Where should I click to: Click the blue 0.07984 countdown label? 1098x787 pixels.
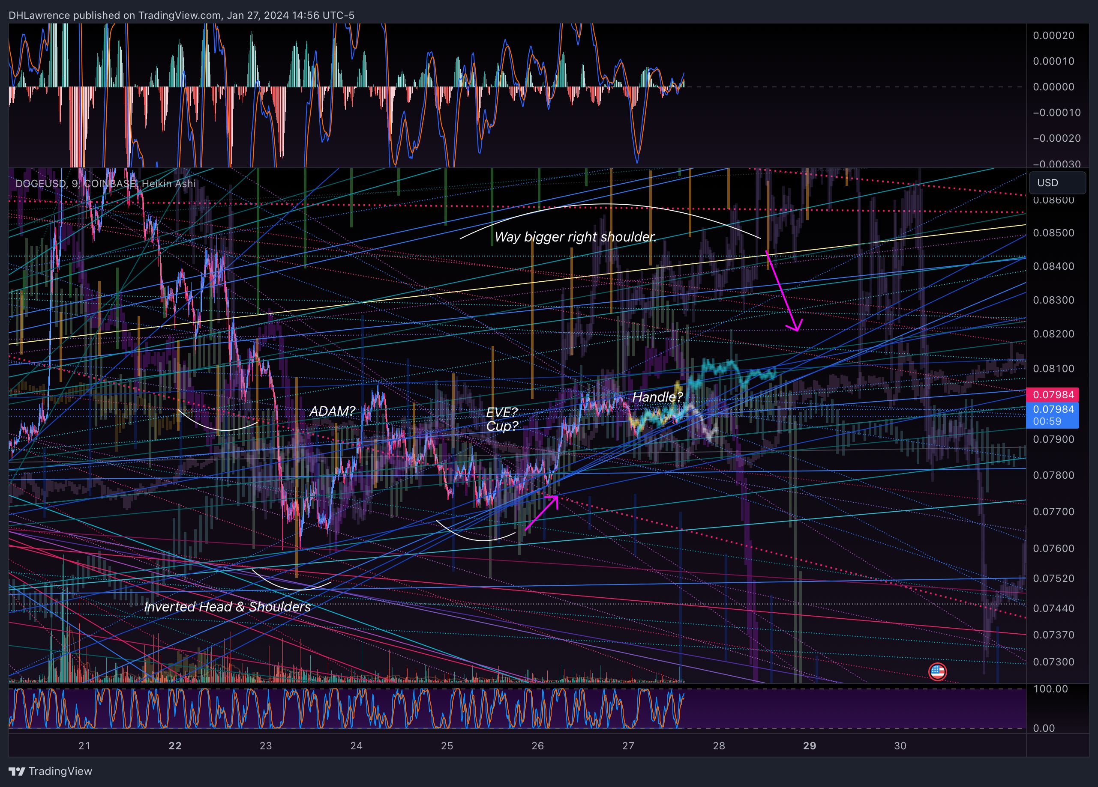point(1053,415)
